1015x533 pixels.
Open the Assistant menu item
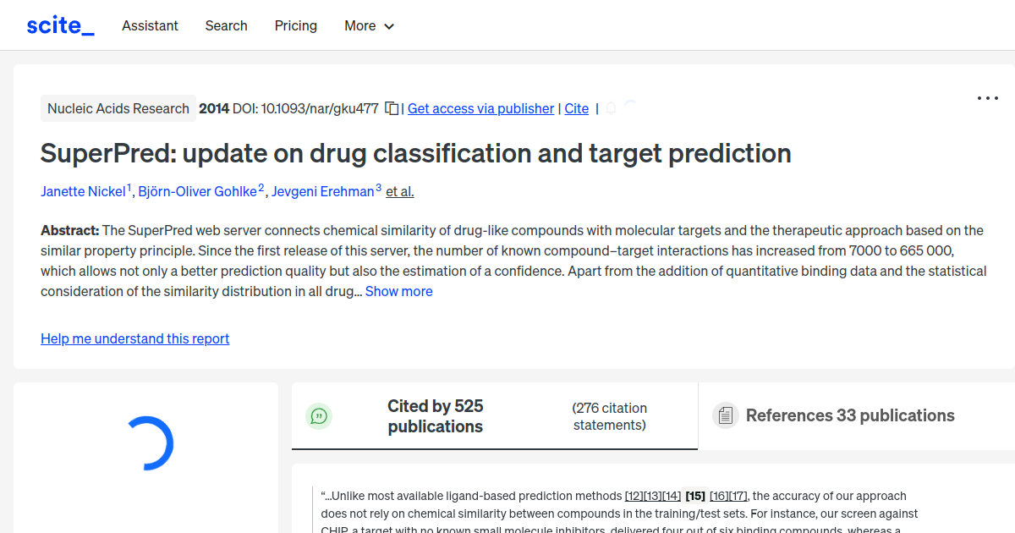150,25
